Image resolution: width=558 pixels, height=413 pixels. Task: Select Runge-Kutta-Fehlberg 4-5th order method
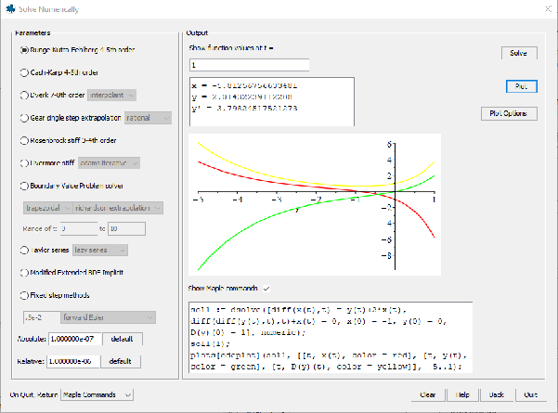(x=25, y=49)
